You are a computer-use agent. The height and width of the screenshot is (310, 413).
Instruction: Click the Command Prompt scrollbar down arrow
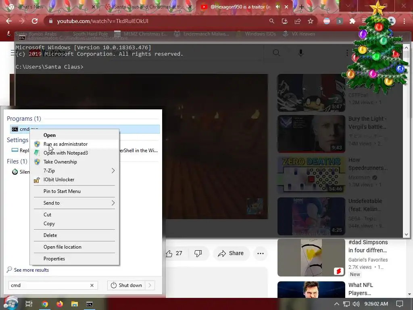406,235
